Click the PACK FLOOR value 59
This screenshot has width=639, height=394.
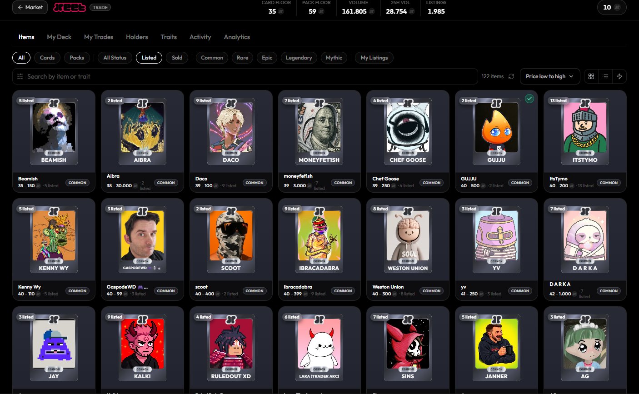pos(313,11)
